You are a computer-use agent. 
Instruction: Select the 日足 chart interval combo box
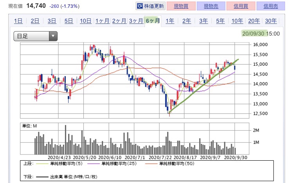pyautogui.click(x=36, y=36)
